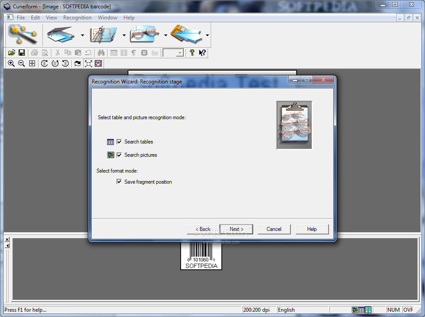Image resolution: width=425 pixels, height=317 pixels.
Task: Click the large save floppy-with-plane icon
Action: (186, 34)
